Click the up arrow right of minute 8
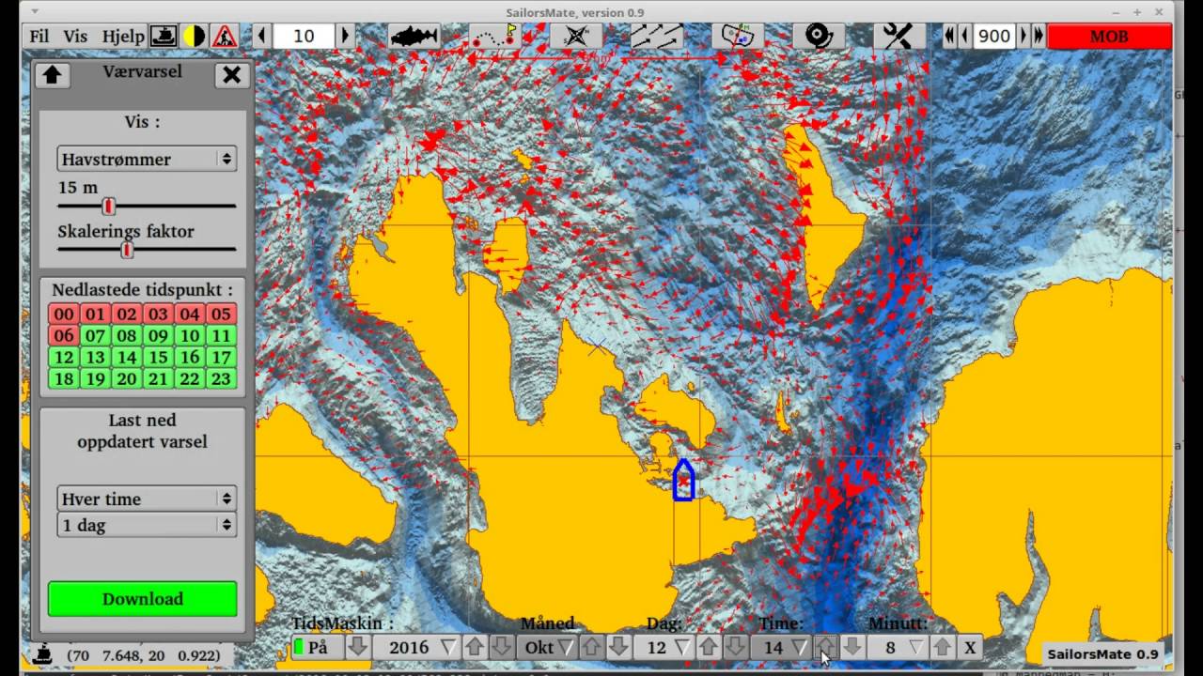Screen dimensions: 1203x676 942,648
